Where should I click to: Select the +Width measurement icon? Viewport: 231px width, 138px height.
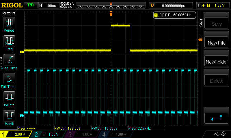point(9,97)
